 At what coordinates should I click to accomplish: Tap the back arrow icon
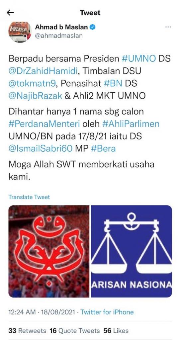click(10, 13)
